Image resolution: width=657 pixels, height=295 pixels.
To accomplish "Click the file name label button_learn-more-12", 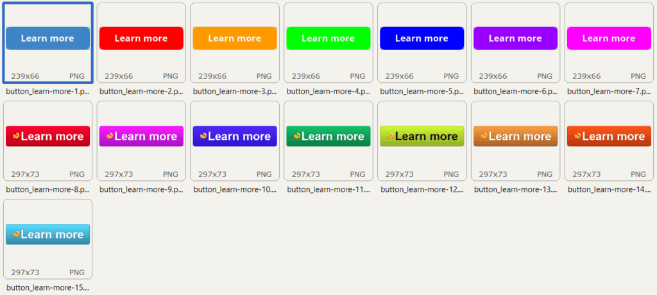I will (422, 189).
